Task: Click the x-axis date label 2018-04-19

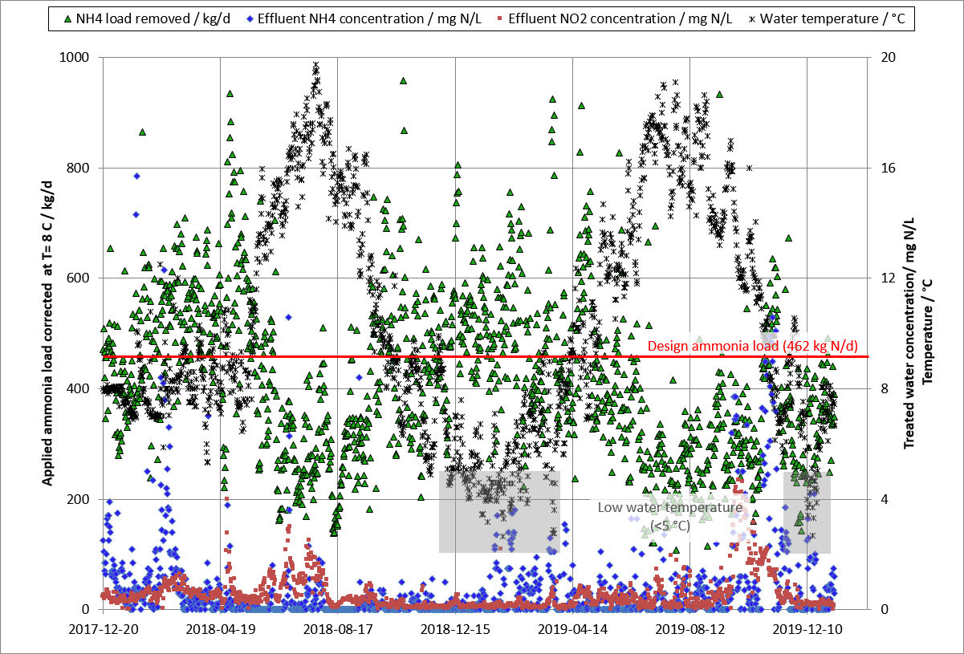Action: (220, 629)
